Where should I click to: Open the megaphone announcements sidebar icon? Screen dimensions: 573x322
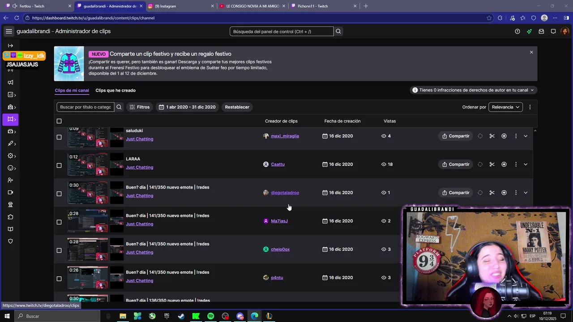coord(10,82)
